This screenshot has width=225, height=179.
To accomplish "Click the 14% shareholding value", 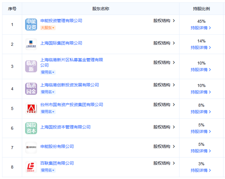I will click(x=201, y=41).
